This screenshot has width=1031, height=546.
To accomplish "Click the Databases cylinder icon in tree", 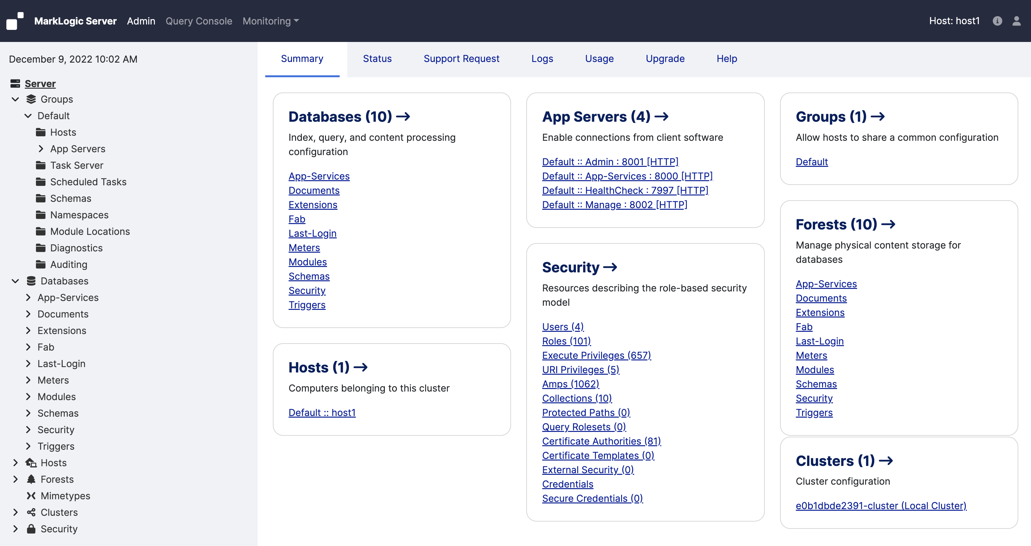I will (x=31, y=281).
